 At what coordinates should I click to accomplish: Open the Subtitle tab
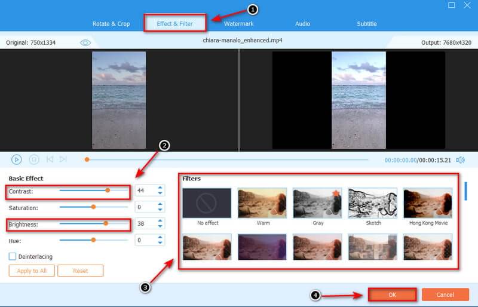[367, 23]
